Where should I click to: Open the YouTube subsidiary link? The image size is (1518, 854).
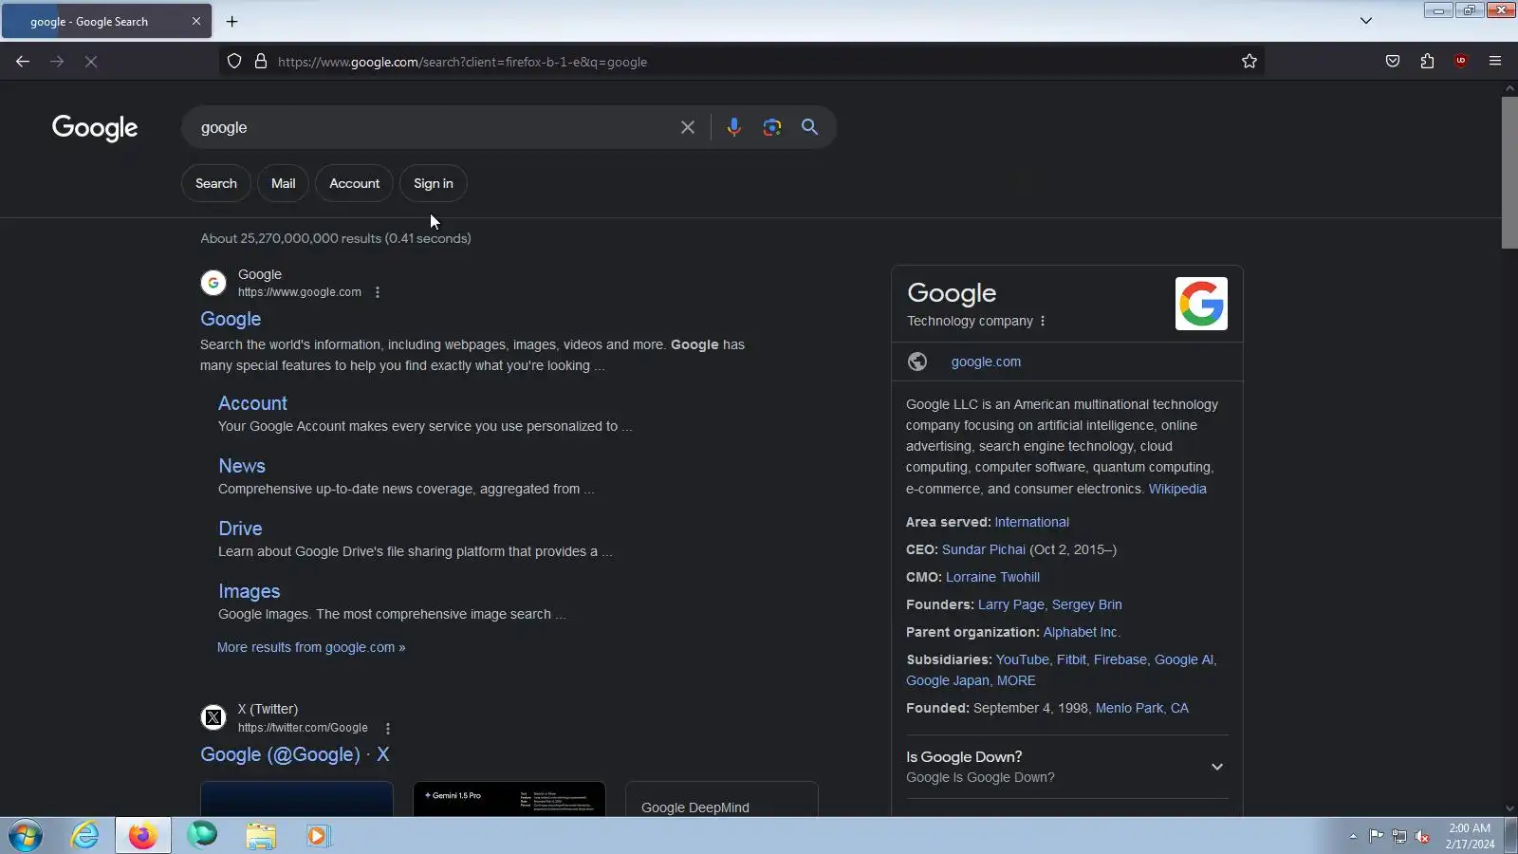[1023, 659]
